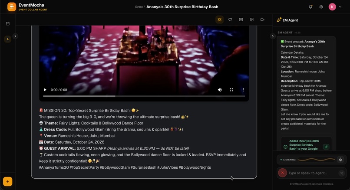Viewport: 350px width, 190px height.
Task: Switch to the grid overview tab
Action: pos(219,20)
